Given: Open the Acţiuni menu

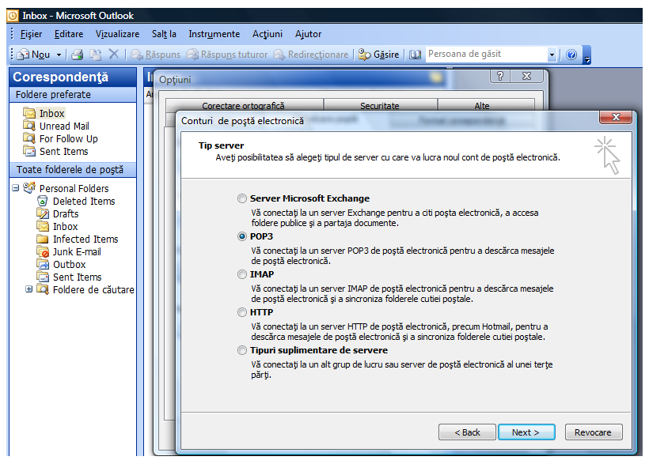Looking at the screenshot, I should pos(268,34).
